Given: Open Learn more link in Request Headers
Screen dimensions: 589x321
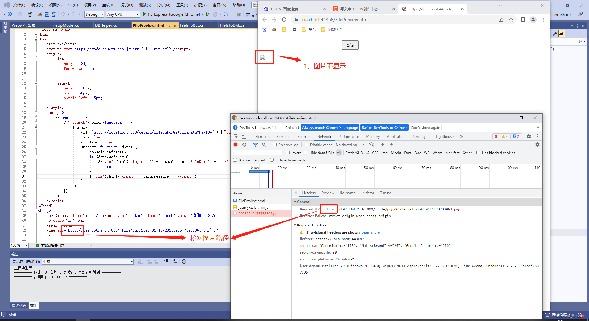Looking at the screenshot, I should [x=370, y=232].
